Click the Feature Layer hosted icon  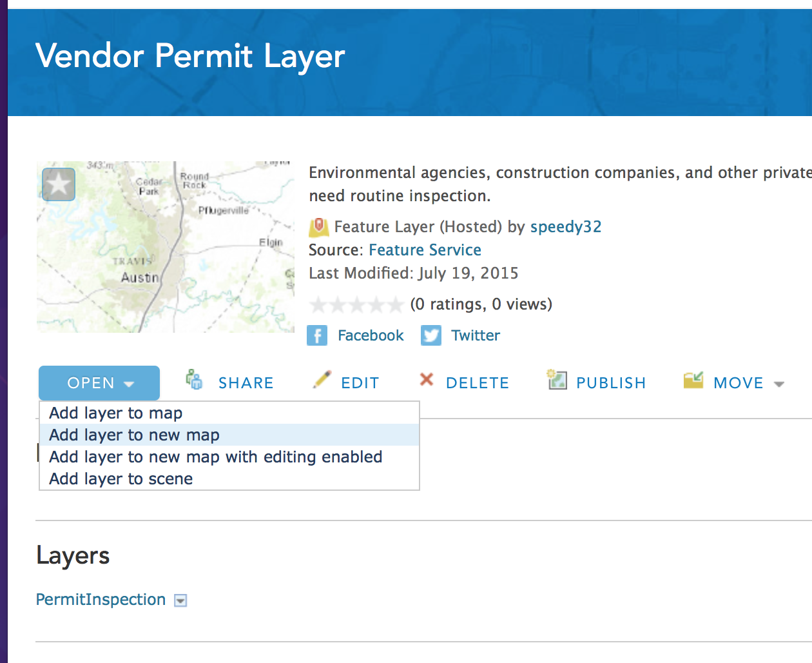(x=318, y=227)
